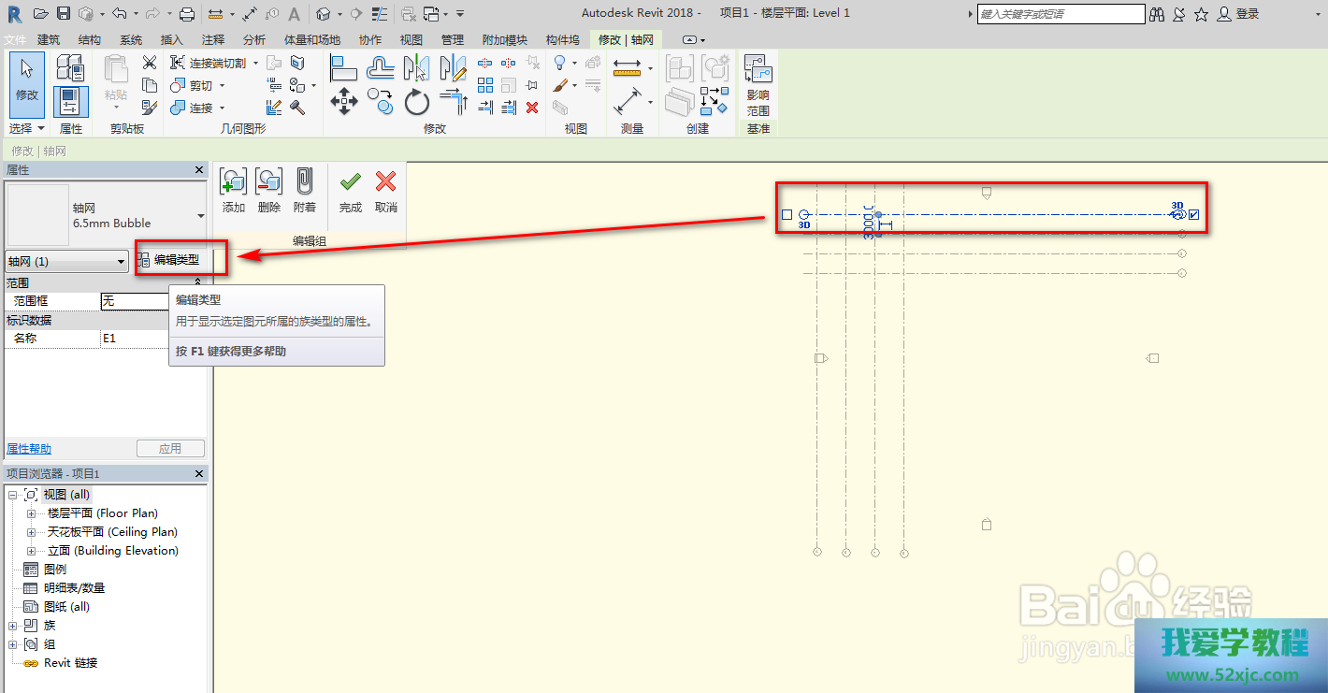The width and height of the screenshot is (1328, 693).
Task: Click the keyword search box in the title bar
Action: click(1060, 14)
